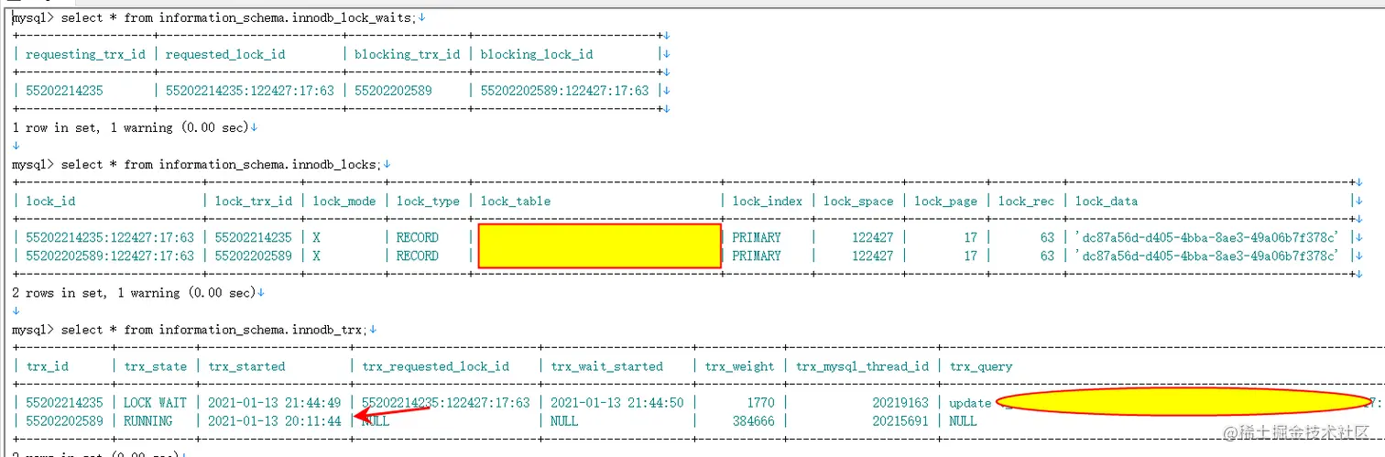Viewport: 1385px width, 457px height.
Task: Select the lock_trx_id column header
Action: click(x=254, y=201)
